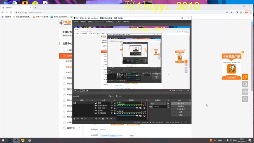Click the microphone/Aux volume slider
The height and width of the screenshot is (143, 254).
click(128, 108)
